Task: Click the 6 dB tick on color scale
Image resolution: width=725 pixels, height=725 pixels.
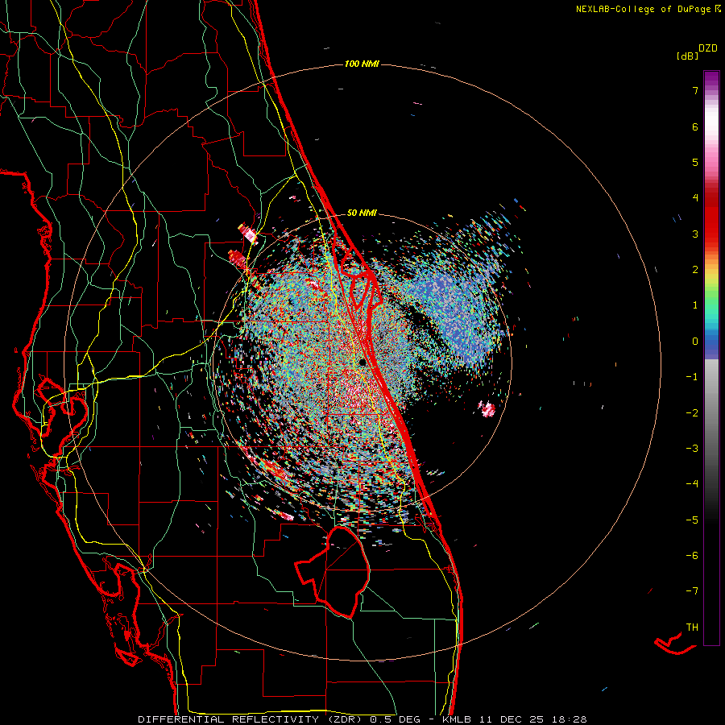Action: click(695, 126)
